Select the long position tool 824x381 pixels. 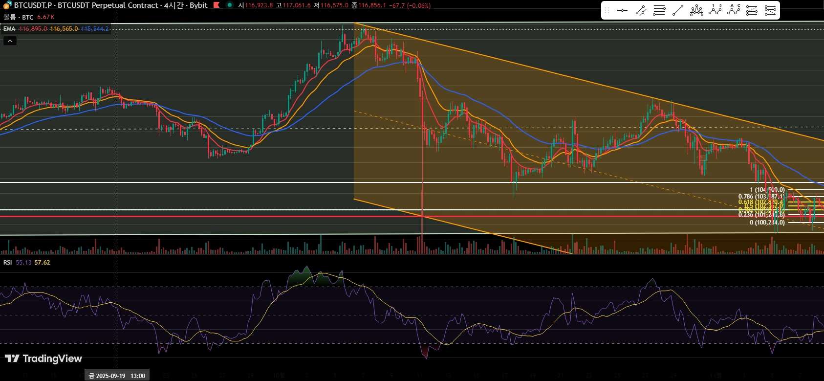coord(752,10)
